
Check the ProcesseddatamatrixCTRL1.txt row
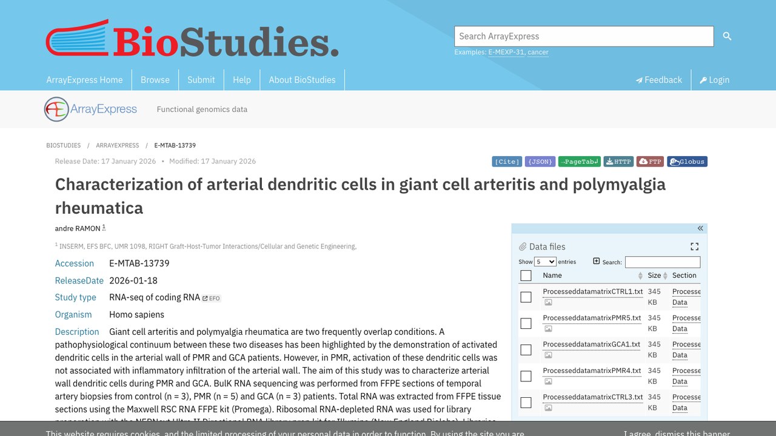coord(526,297)
